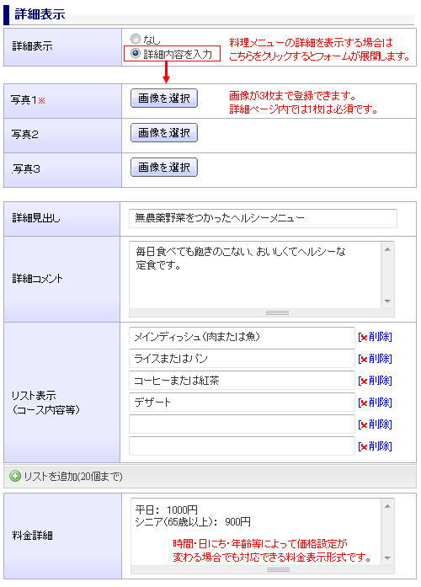The height and width of the screenshot is (587, 421).
Task: Click the 詳細表示 section heading
Action: (x=40, y=14)
